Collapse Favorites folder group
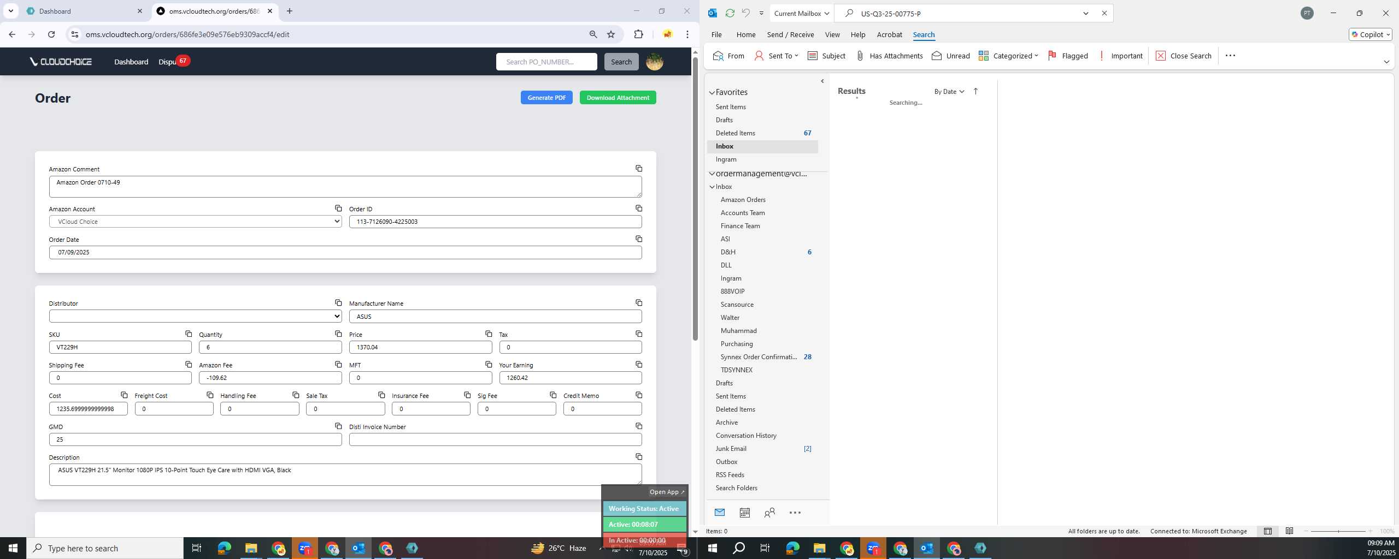The width and height of the screenshot is (1399, 559). (712, 93)
